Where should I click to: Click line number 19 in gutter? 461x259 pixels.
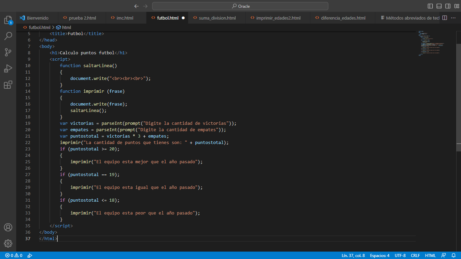pos(28,123)
